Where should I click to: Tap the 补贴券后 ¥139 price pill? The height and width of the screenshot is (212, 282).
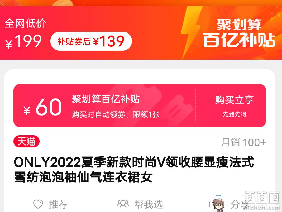91,41
